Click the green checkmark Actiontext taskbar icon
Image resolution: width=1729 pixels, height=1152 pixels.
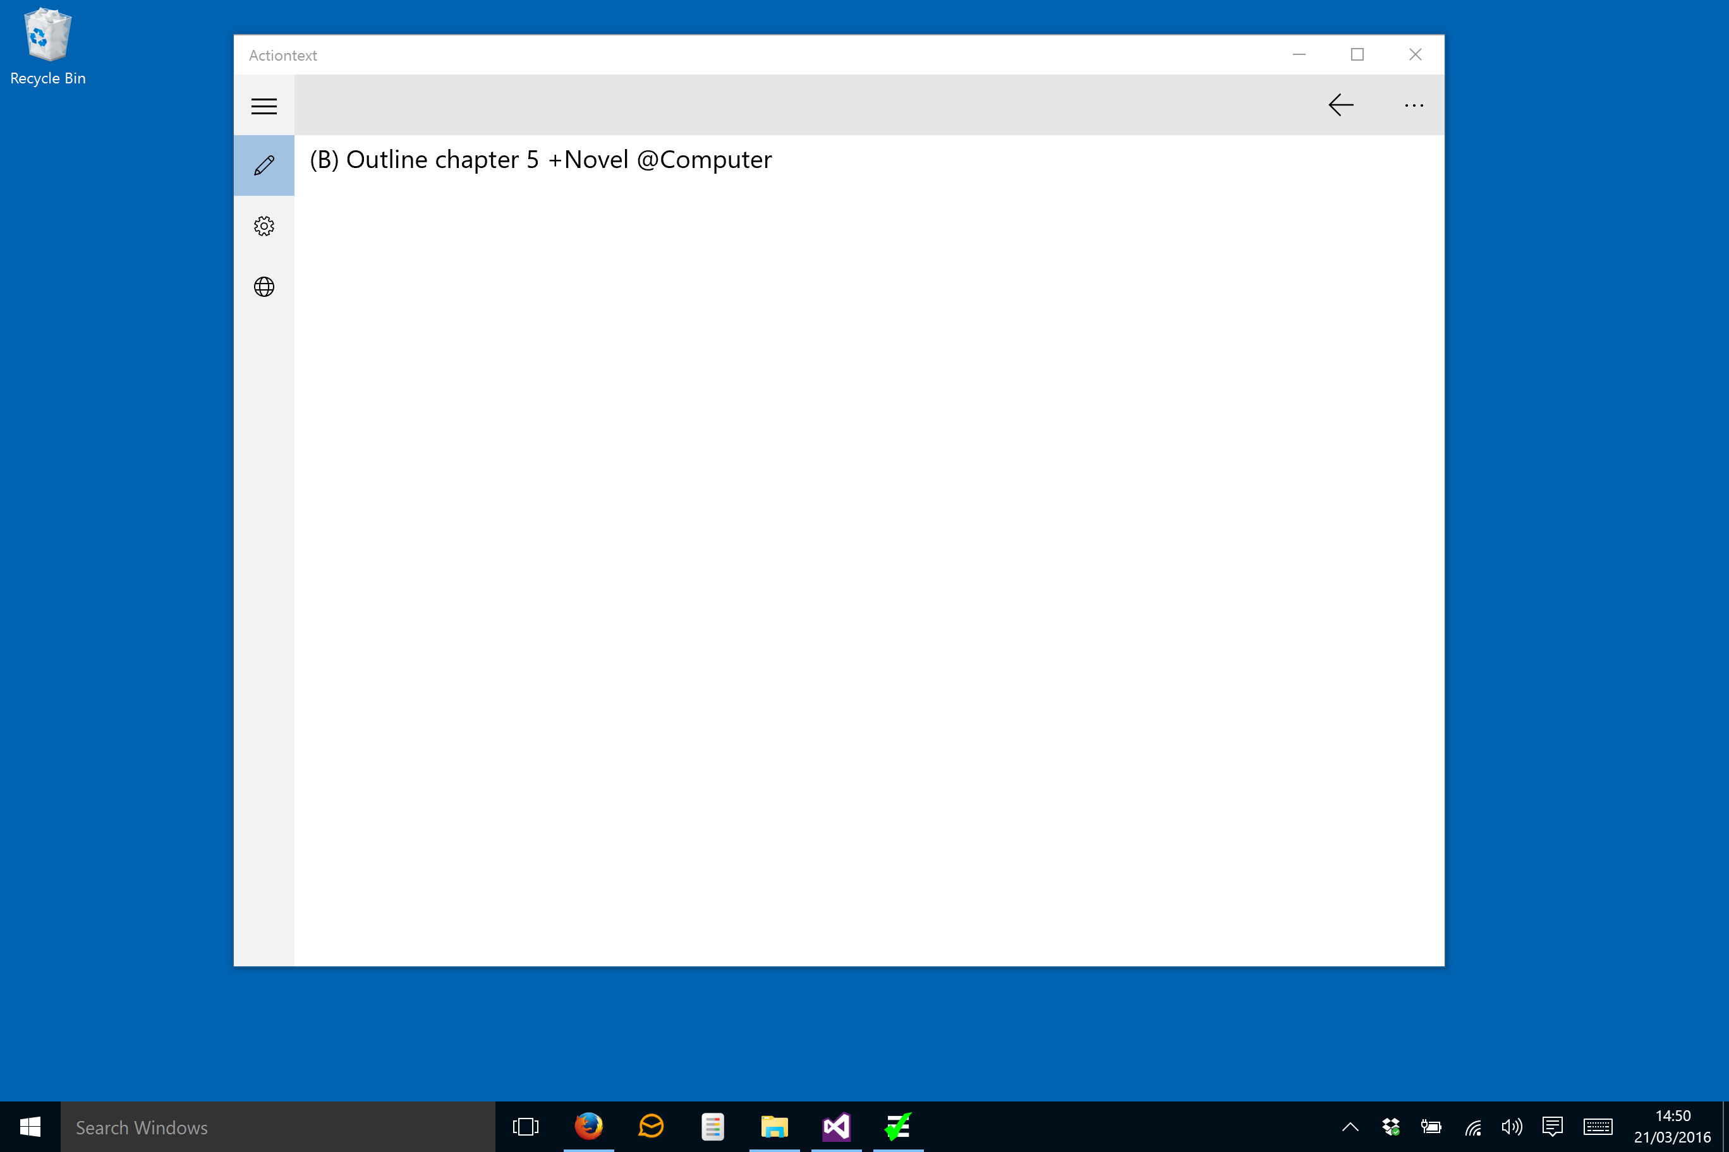pos(897,1126)
